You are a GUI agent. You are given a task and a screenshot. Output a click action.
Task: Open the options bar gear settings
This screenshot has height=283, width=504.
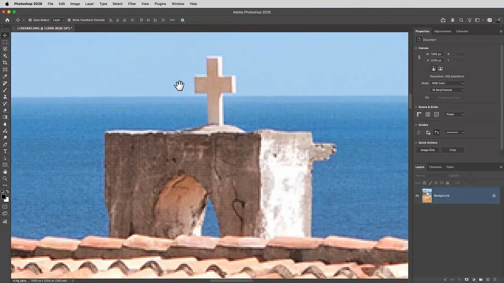tap(182, 20)
